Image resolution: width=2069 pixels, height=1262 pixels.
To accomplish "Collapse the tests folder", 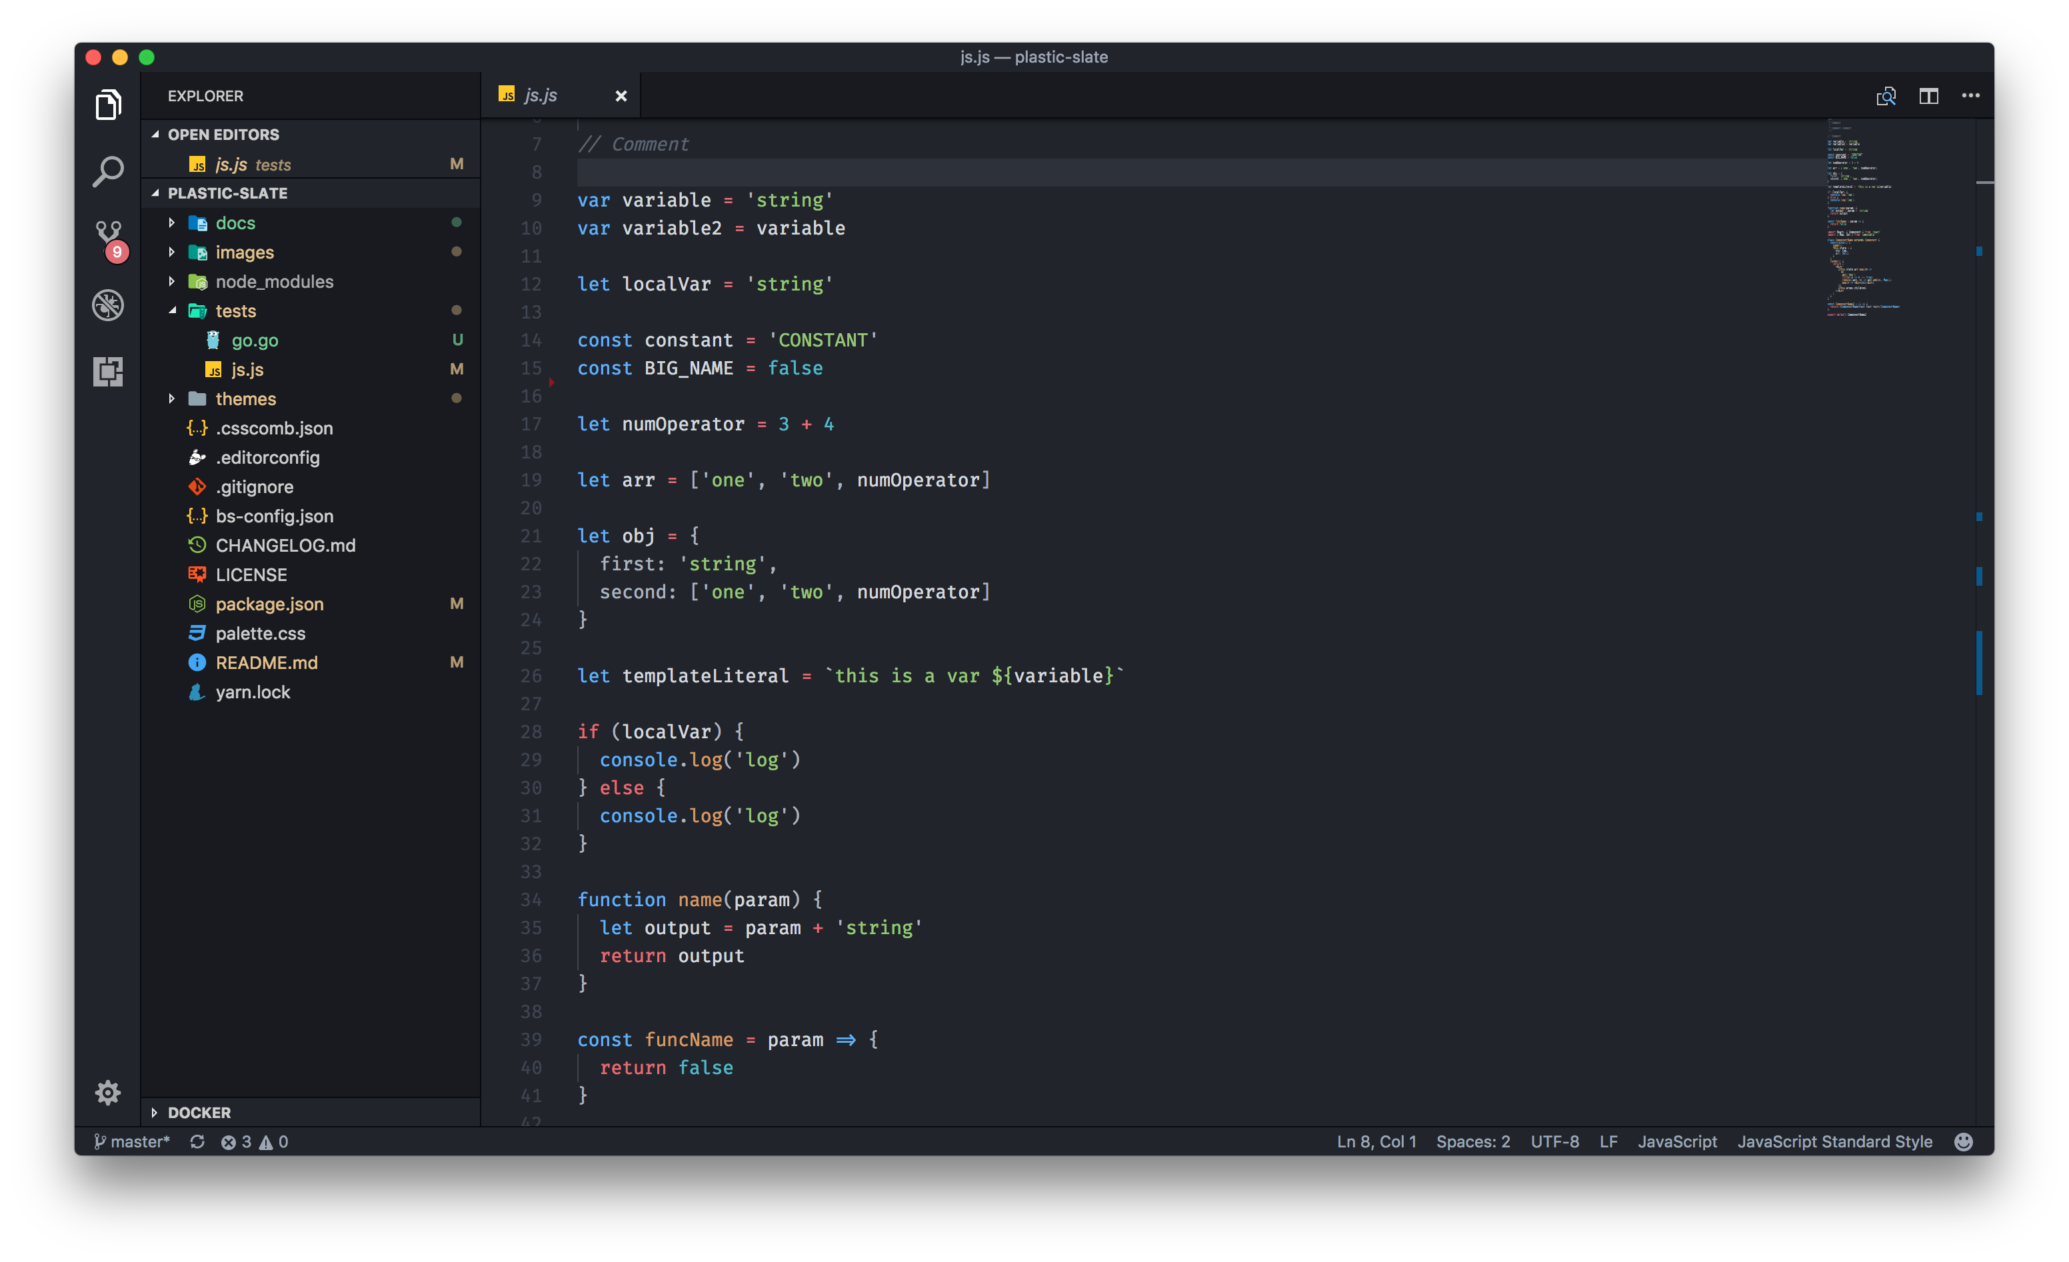I will tap(235, 311).
